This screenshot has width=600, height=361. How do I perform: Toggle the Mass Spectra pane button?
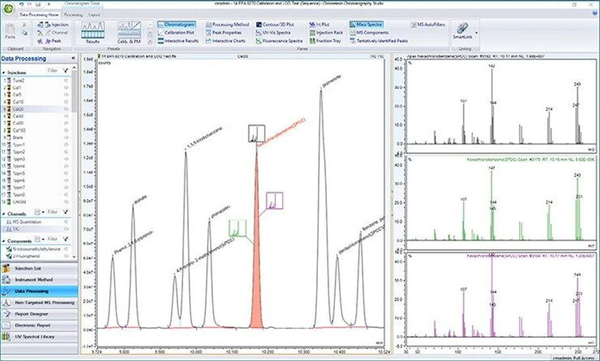366,24
